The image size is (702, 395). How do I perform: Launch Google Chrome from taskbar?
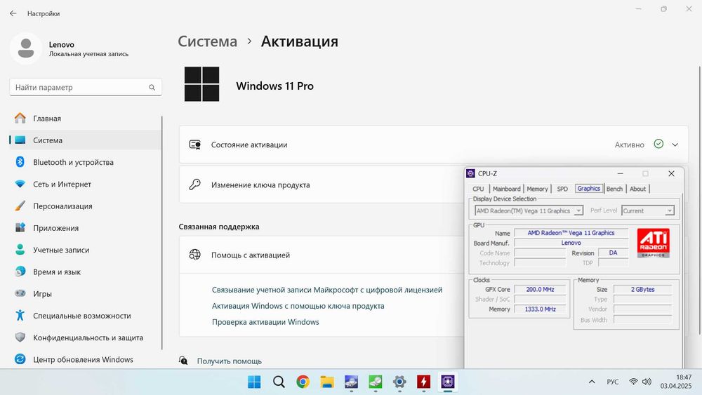point(303,382)
